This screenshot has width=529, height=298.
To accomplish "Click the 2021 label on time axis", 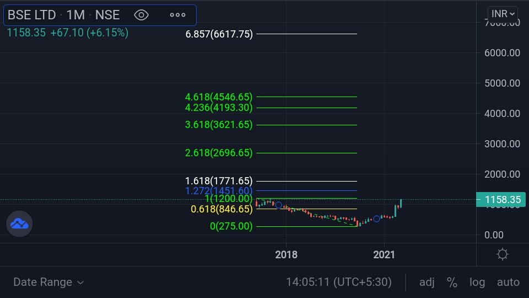I will [384, 255].
